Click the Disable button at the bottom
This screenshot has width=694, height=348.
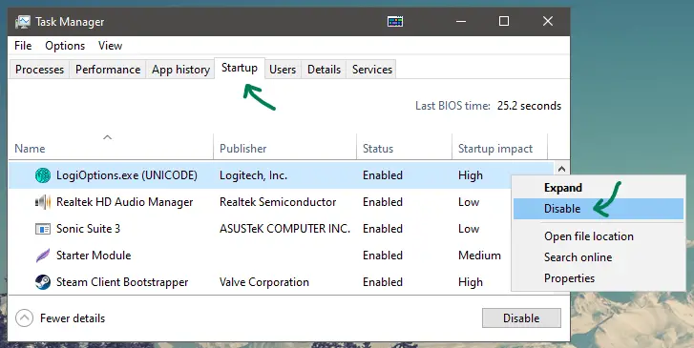[x=521, y=317]
